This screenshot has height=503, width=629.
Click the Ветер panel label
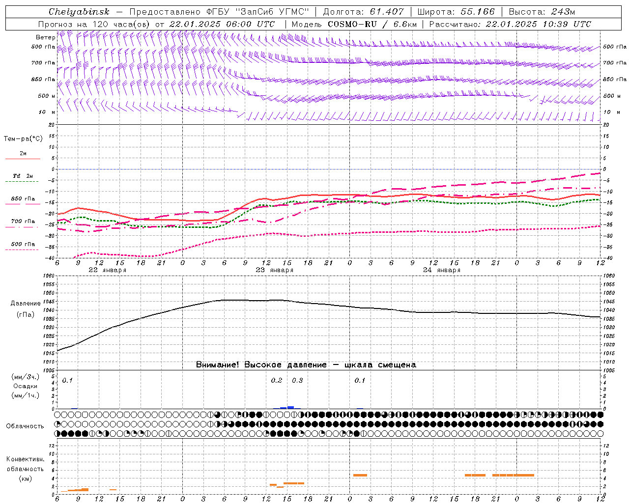tap(45, 37)
